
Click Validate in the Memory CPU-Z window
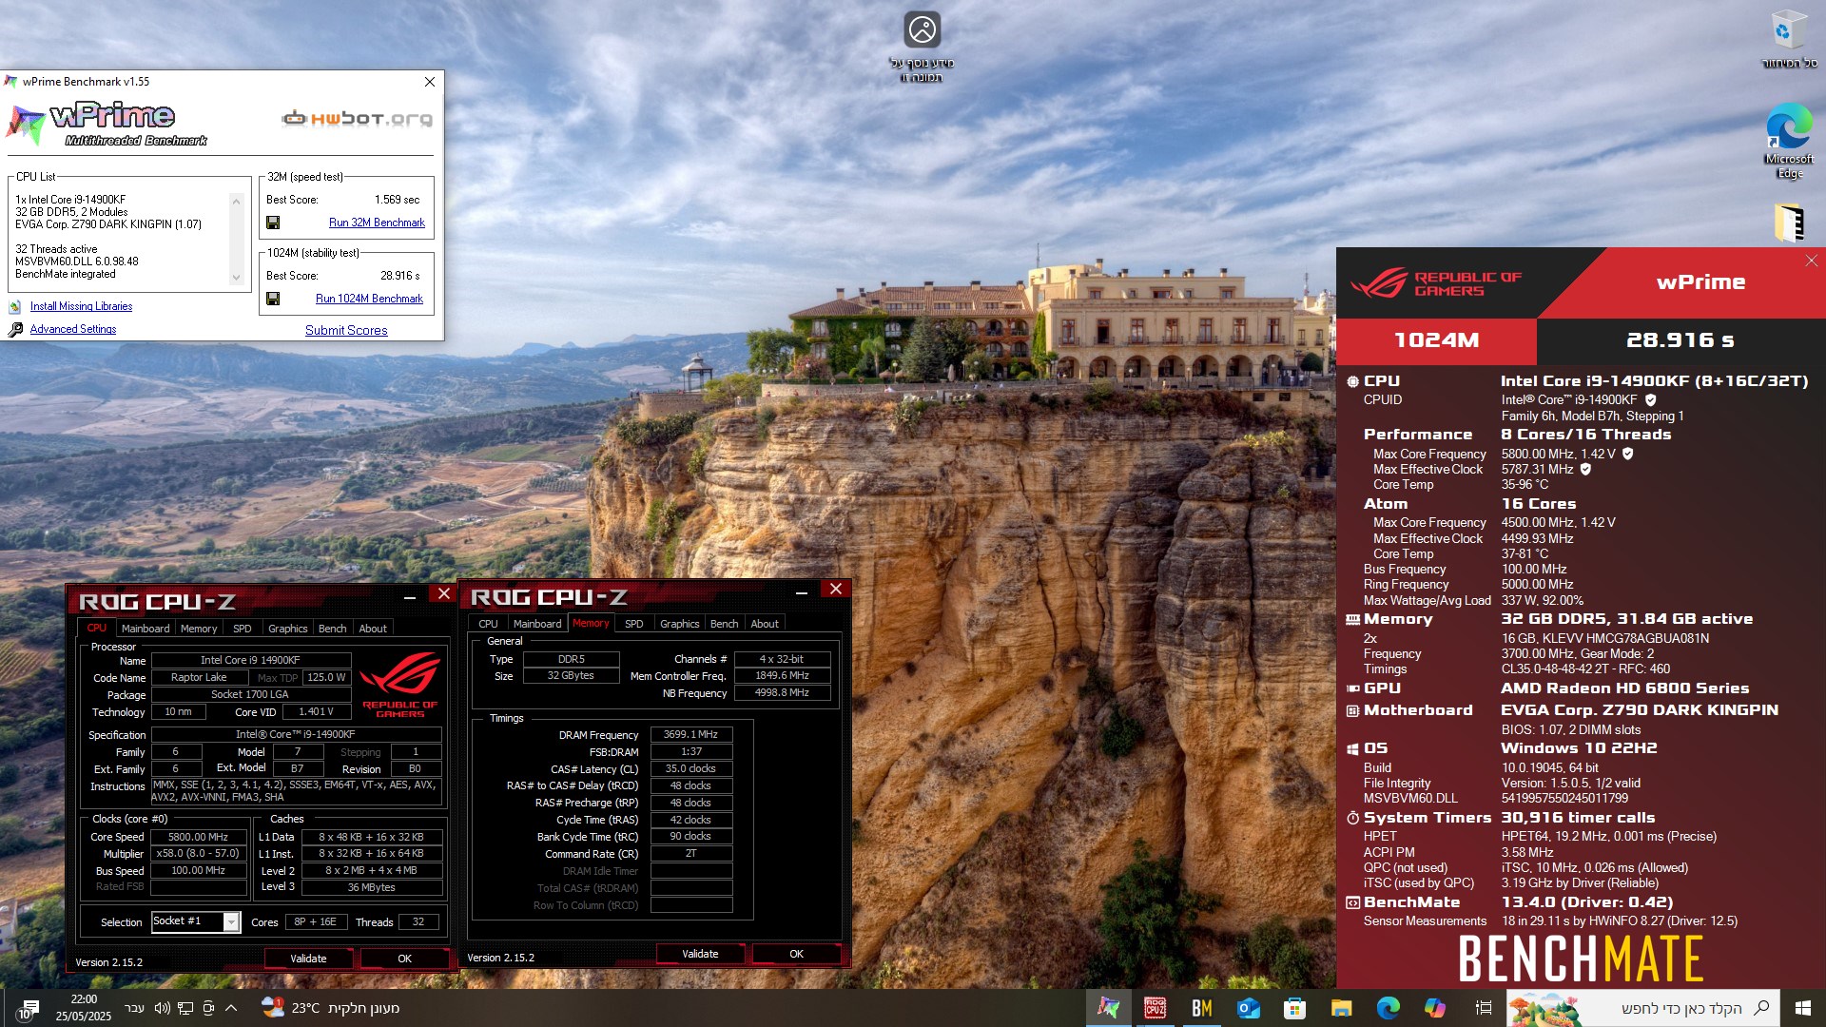point(700,954)
